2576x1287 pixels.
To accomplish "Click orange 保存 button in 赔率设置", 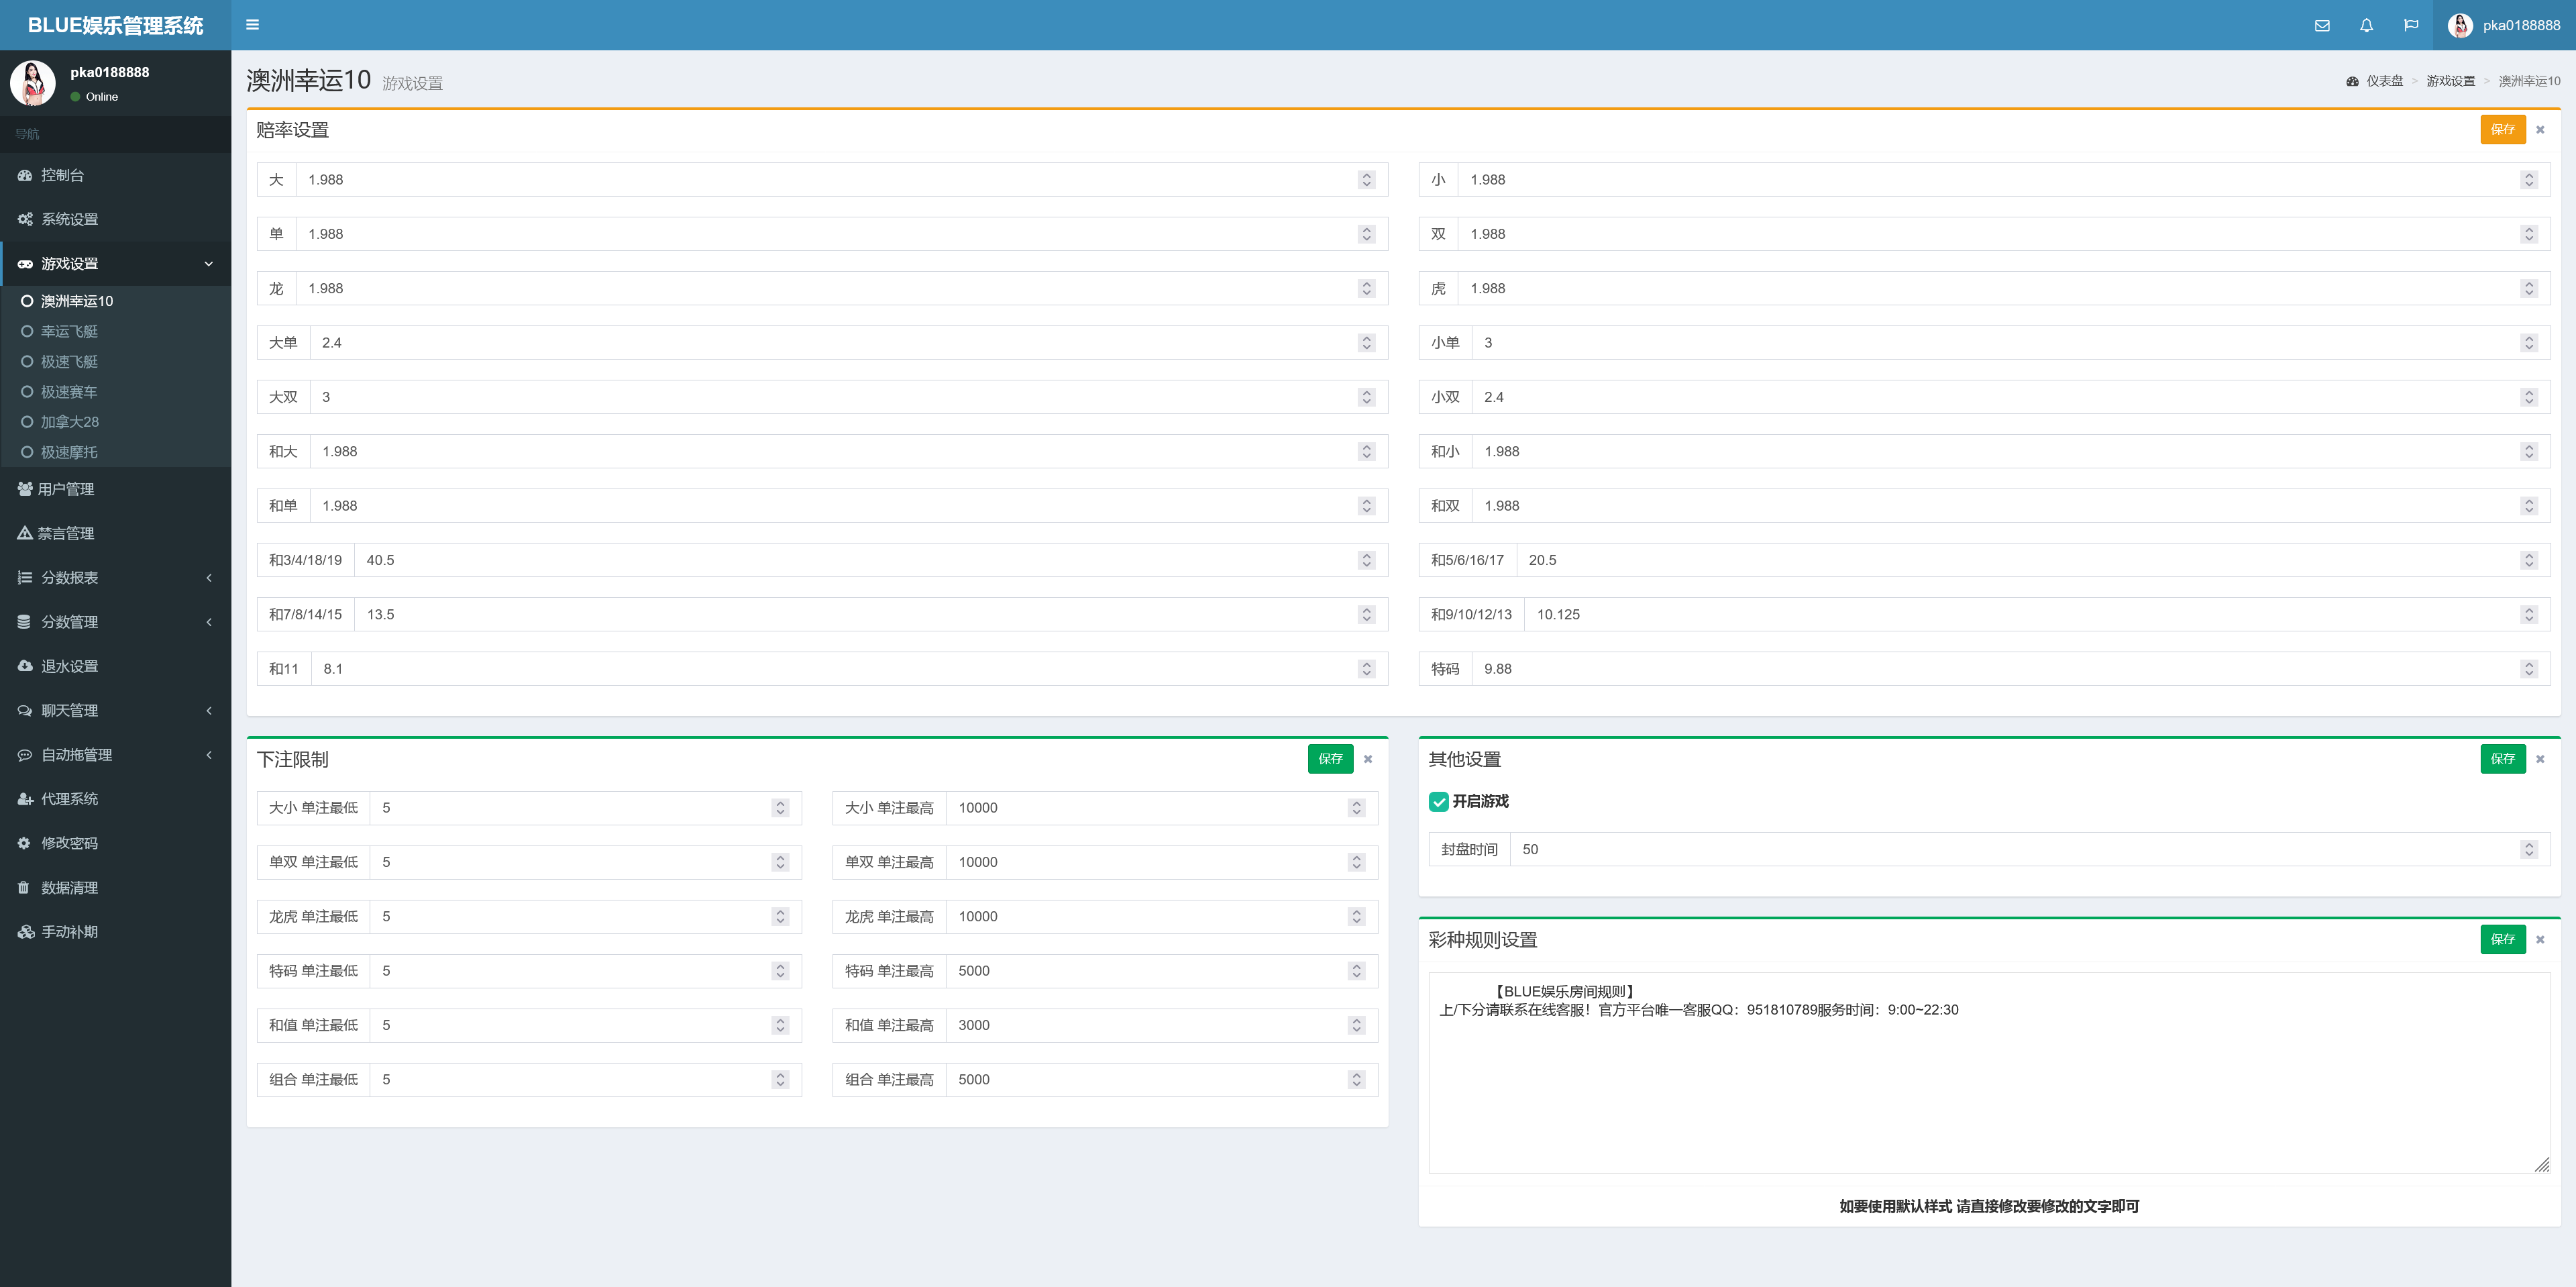I will click(2502, 130).
